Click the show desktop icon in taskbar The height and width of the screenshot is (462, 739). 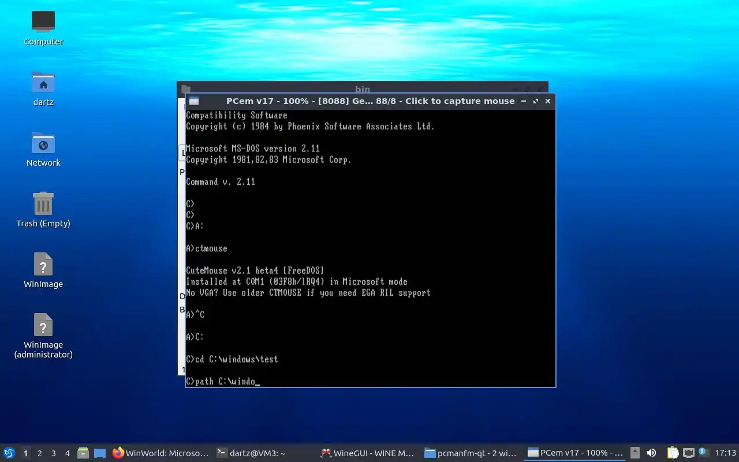pos(100,453)
